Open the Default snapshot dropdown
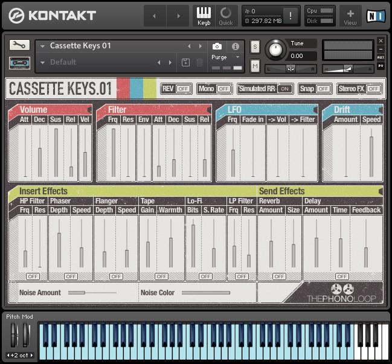392x364 pixels. pyautogui.click(x=43, y=62)
